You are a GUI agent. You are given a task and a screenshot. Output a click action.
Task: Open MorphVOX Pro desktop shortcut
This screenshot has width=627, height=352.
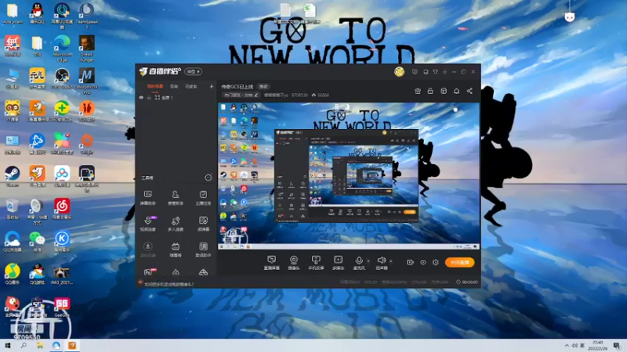click(x=87, y=81)
